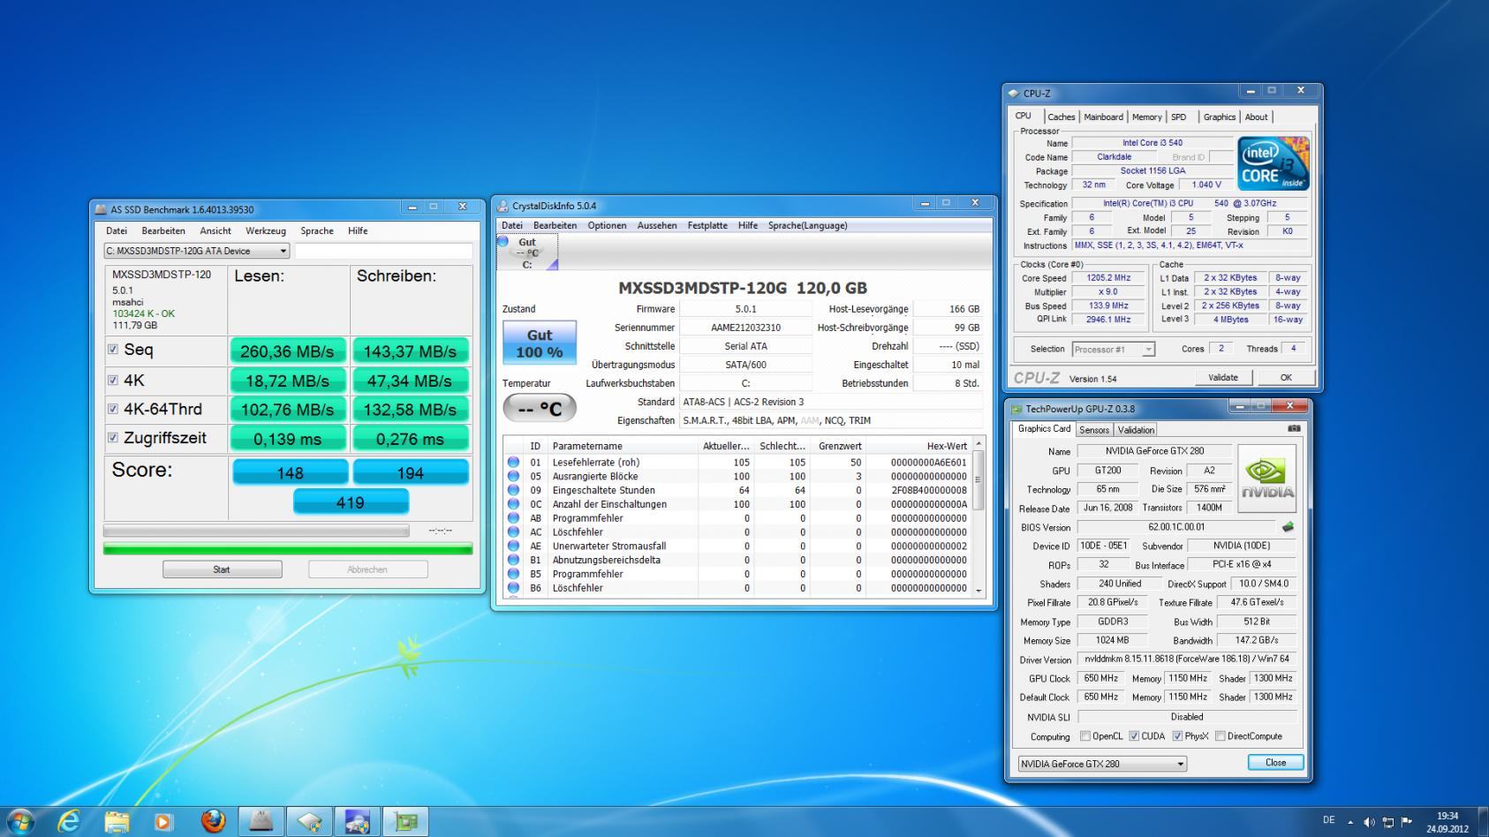Expand the GeForce GTX 280 GPU dropdown
The image size is (1489, 837).
coord(1181,764)
